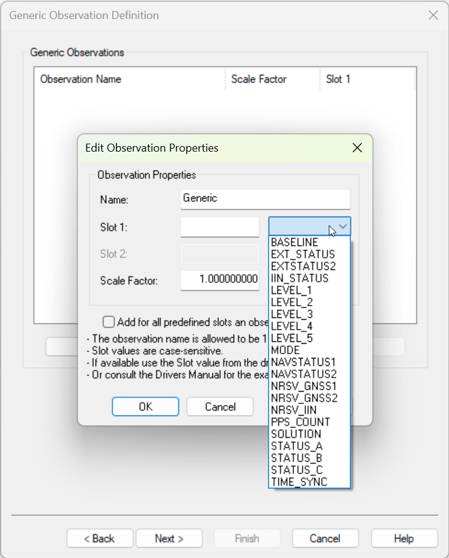This screenshot has width=449, height=558.
Task: Close the Edit Observation Properties dialog
Action: 357,148
